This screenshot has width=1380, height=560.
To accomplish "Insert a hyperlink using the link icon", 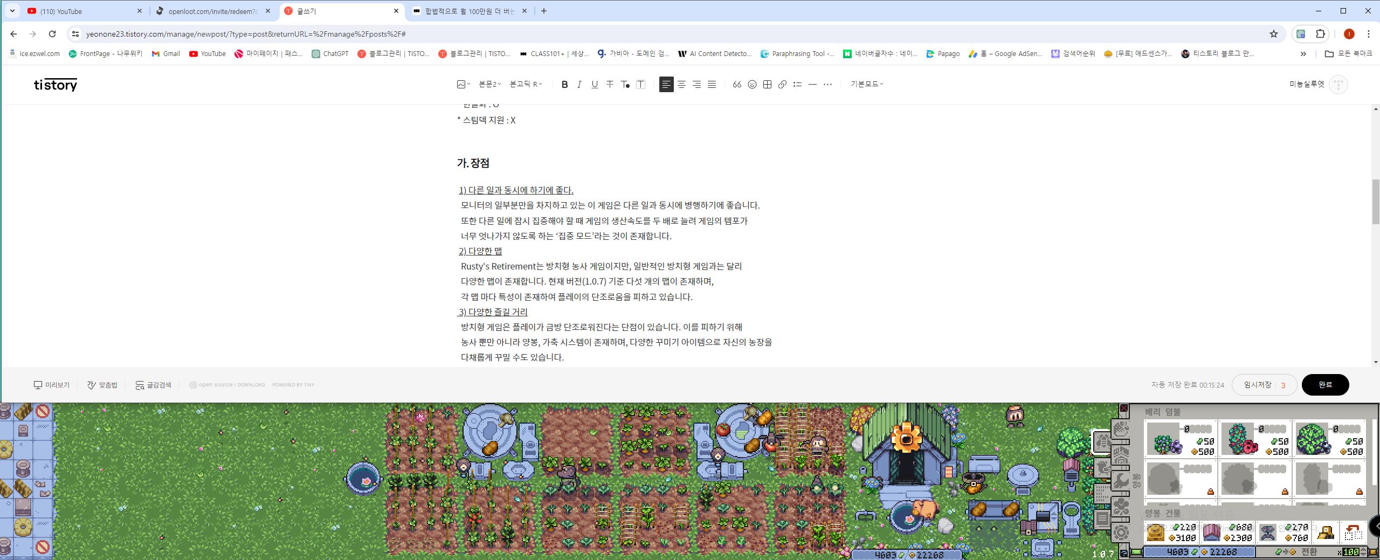I will (782, 84).
